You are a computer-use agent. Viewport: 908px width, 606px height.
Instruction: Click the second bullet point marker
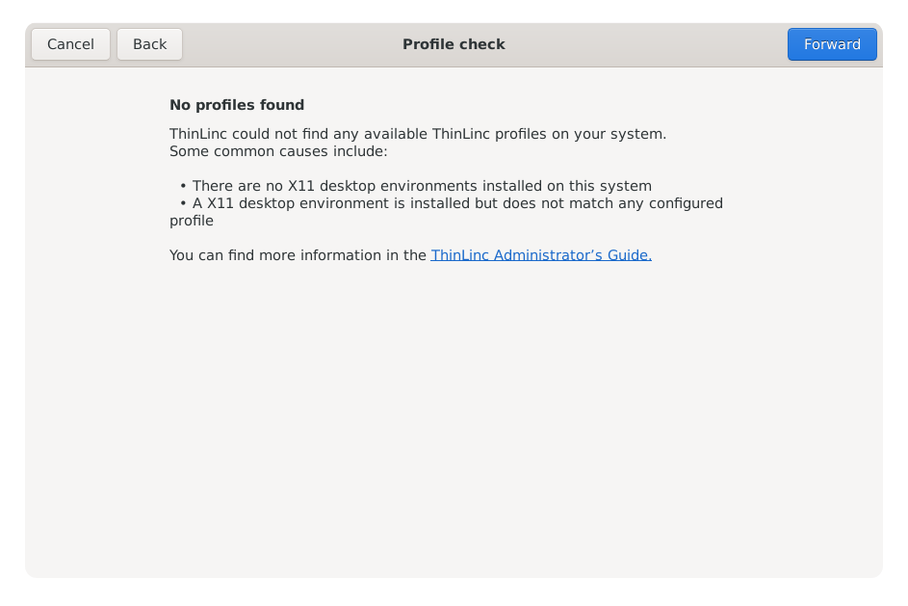(183, 203)
